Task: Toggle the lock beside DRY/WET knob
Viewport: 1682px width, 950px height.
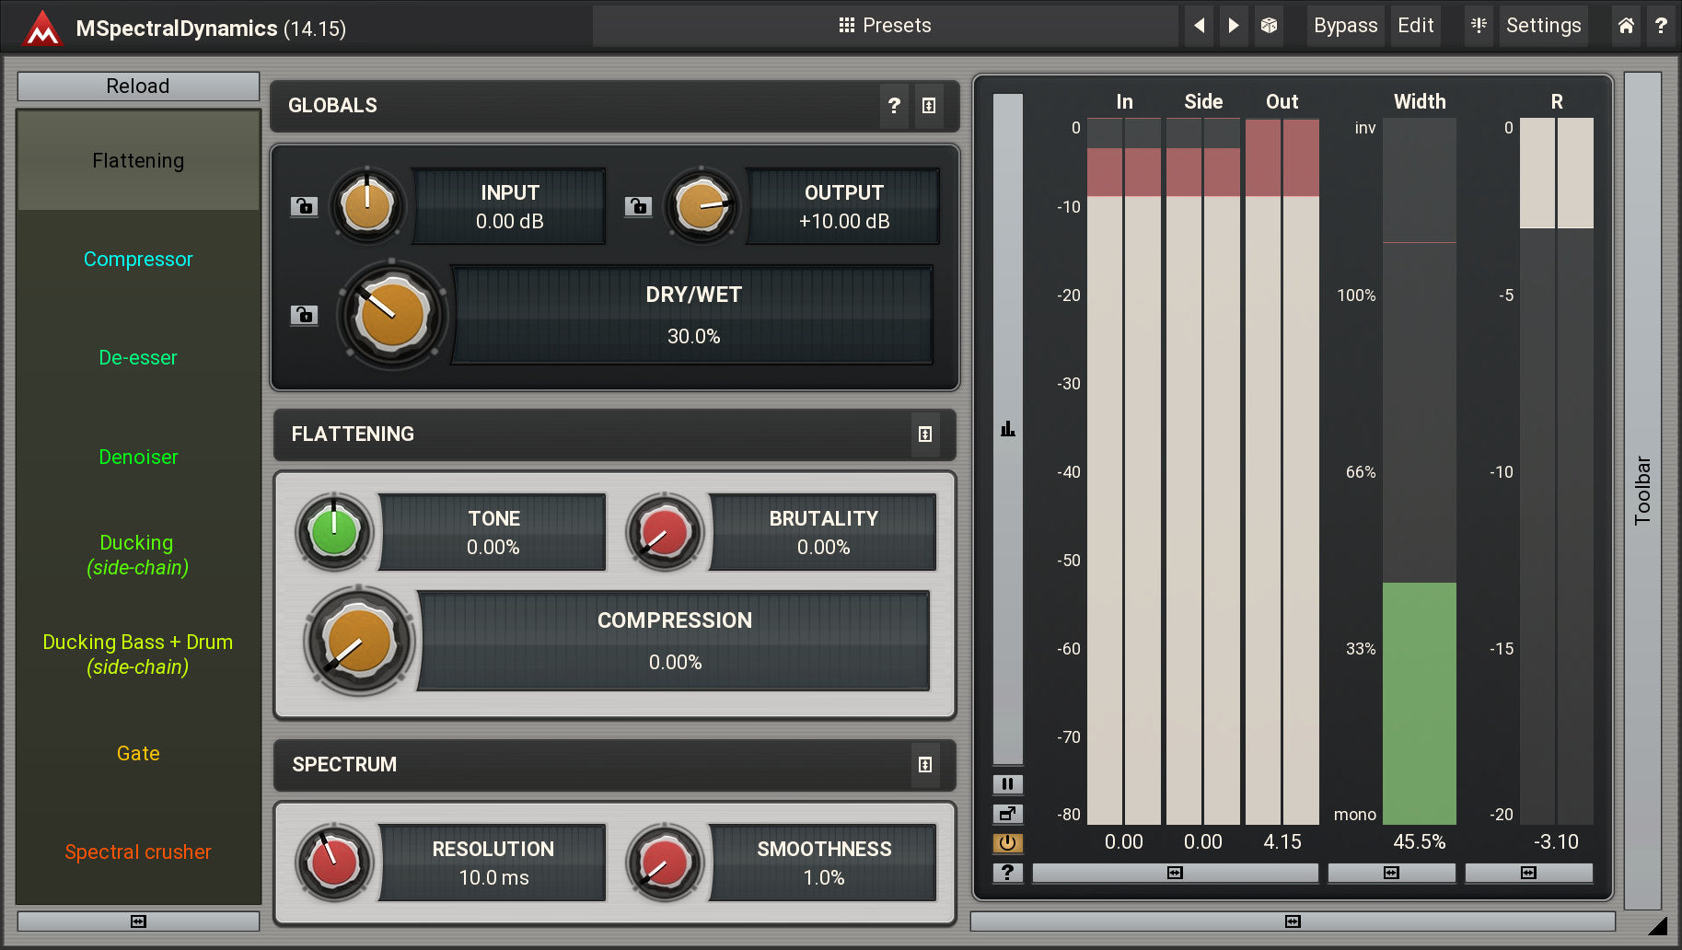Action: coord(304,315)
